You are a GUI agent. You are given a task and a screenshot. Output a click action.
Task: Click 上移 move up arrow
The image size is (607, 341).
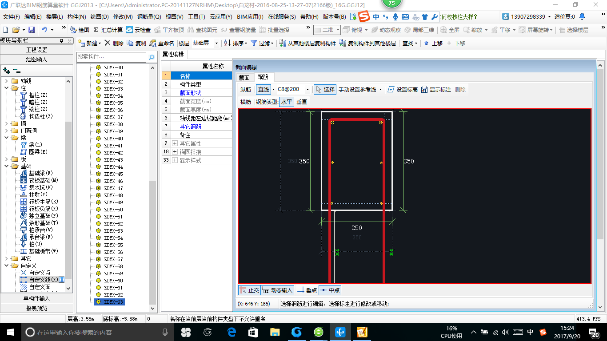433,43
